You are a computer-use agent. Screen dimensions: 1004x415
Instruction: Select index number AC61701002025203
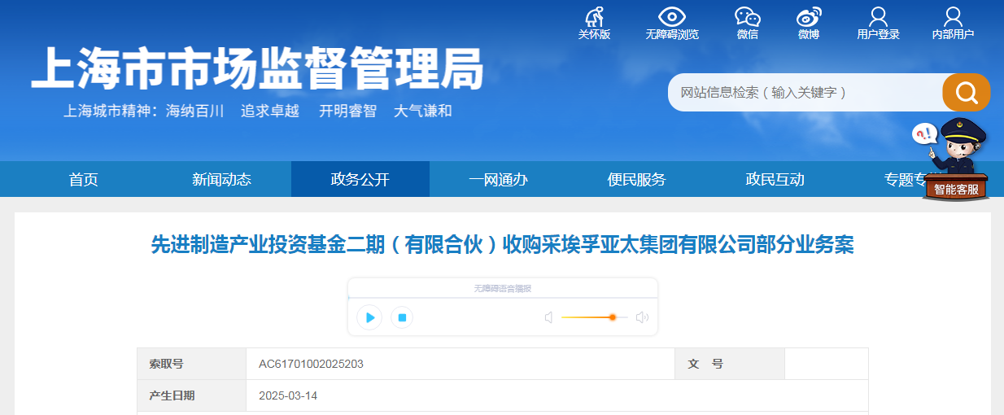tap(311, 364)
